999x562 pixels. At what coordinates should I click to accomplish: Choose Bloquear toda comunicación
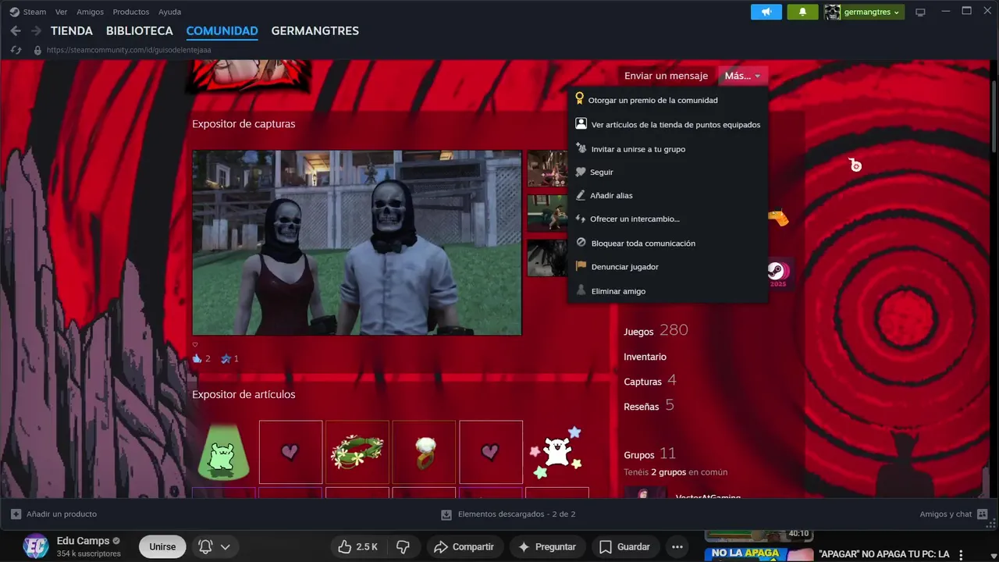pyautogui.click(x=667, y=243)
